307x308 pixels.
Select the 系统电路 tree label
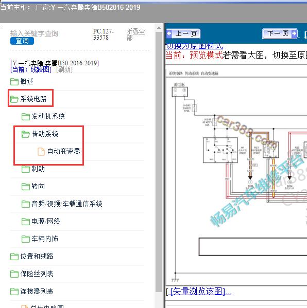[x=33, y=99]
